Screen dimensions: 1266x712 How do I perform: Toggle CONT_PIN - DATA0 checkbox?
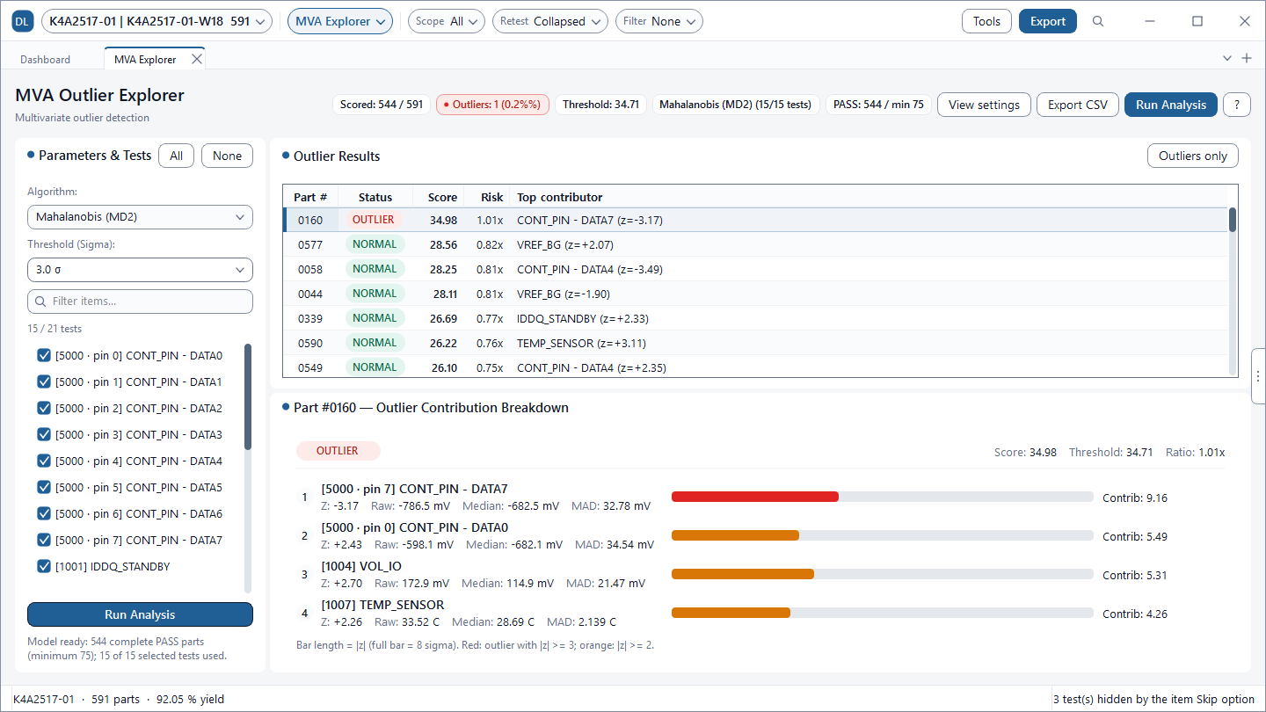coord(44,355)
